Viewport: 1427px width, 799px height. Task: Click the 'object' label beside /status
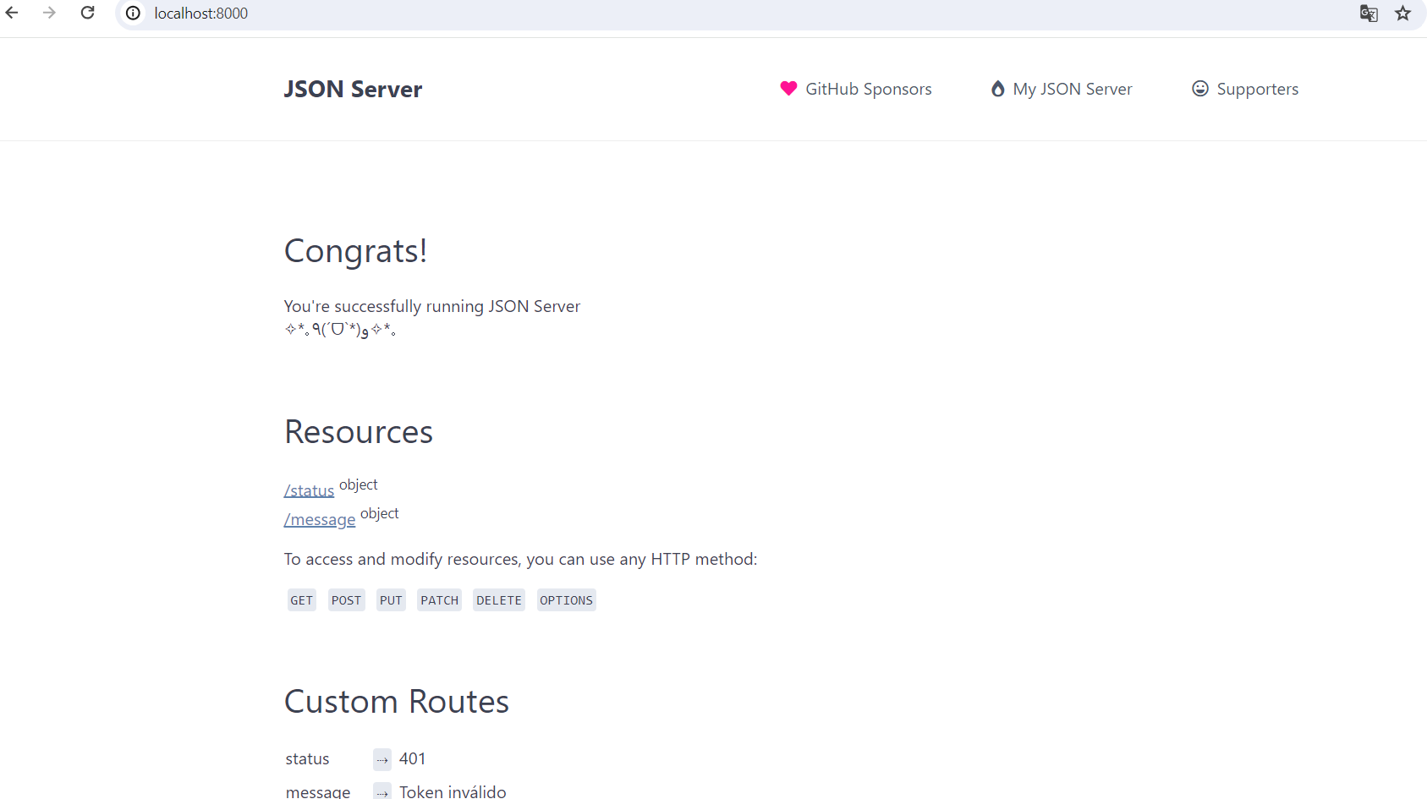359,484
